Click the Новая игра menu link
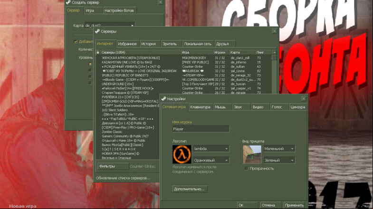 click(x=23, y=206)
